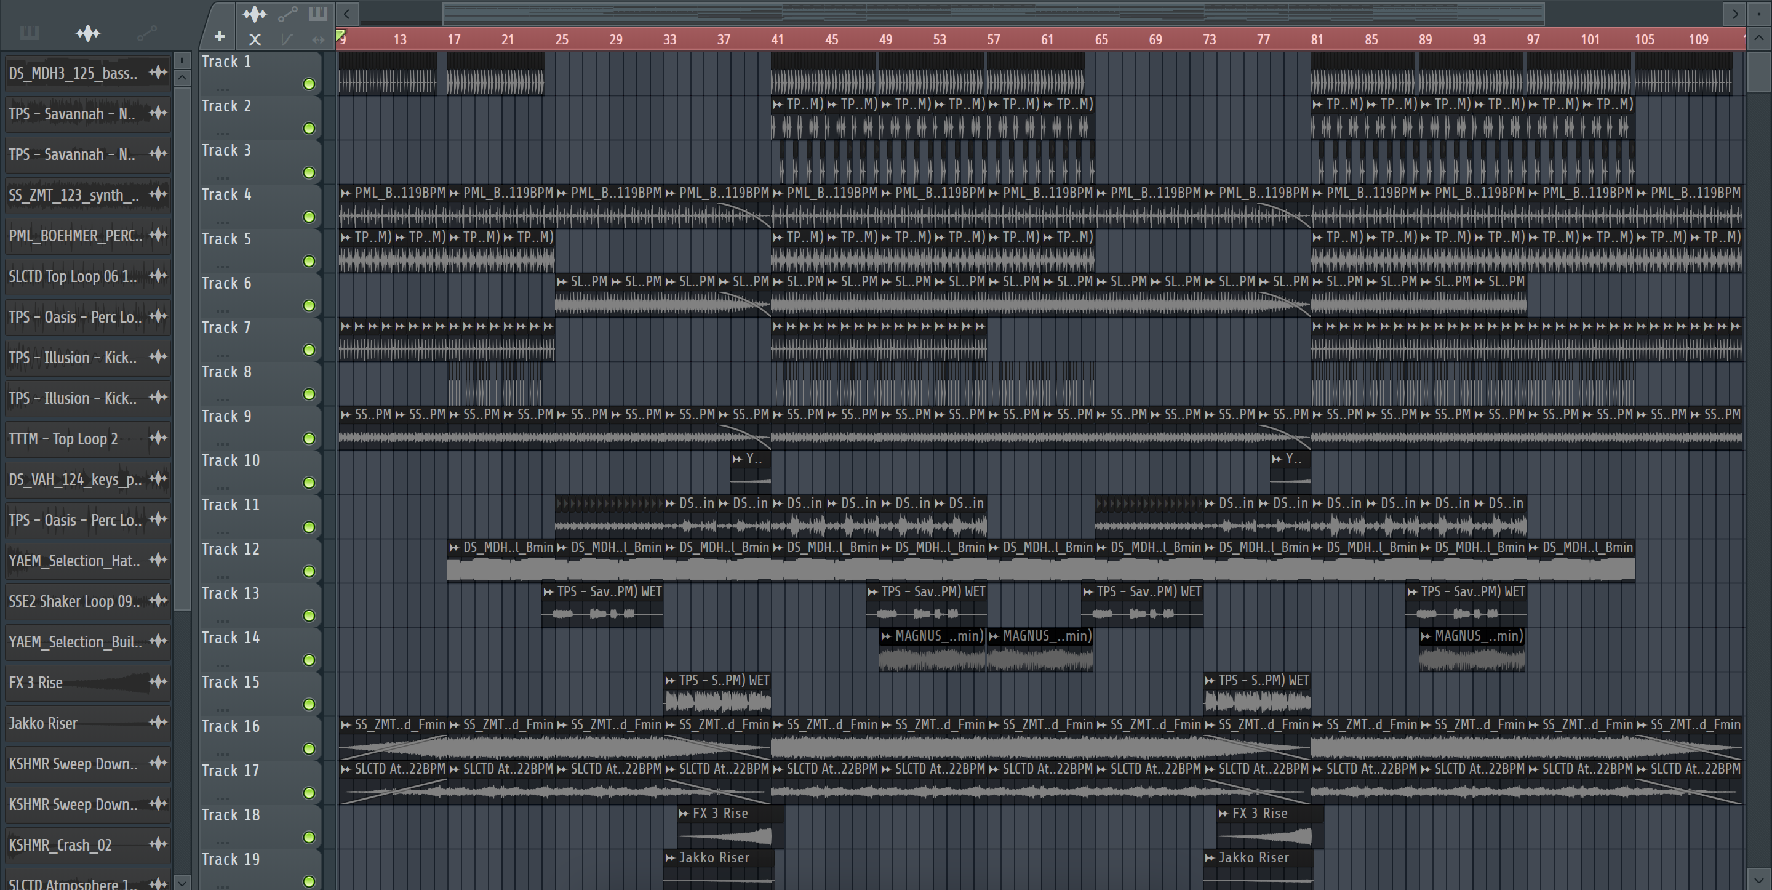The width and height of the screenshot is (1772, 890).
Task: Show patterns in picker panel via piano icon
Action: point(29,33)
